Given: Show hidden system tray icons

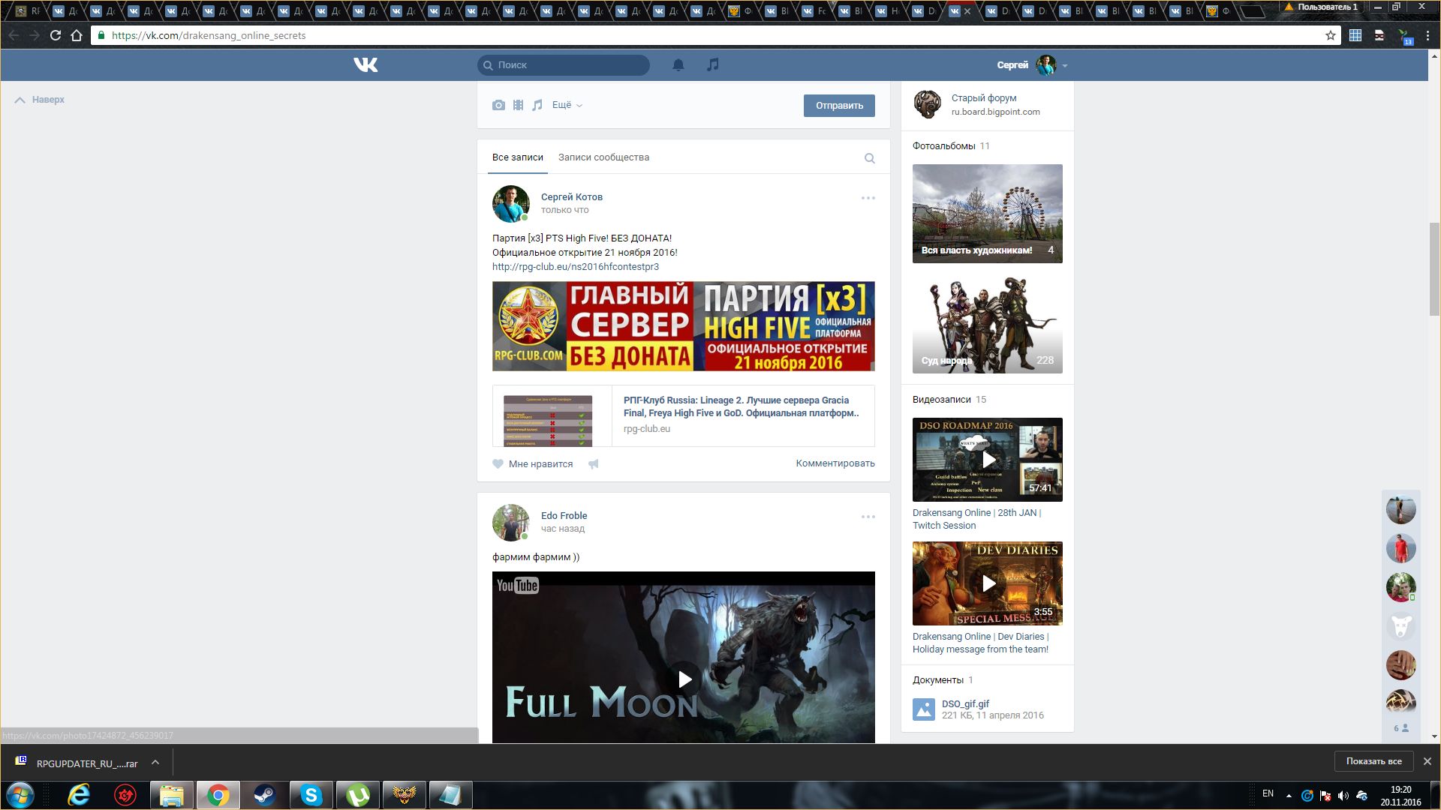Looking at the screenshot, I should [1289, 795].
